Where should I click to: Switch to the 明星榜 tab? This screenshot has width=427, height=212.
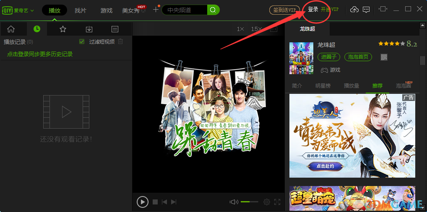click(x=323, y=85)
